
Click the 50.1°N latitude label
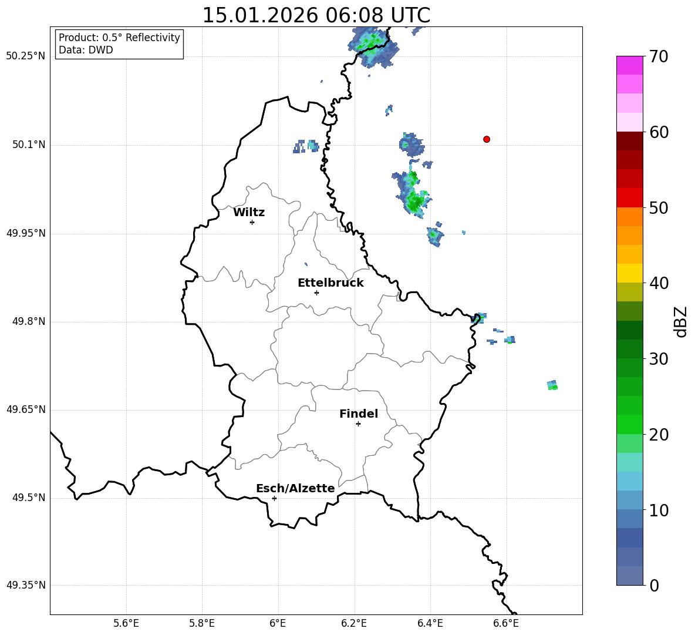[x=29, y=145]
